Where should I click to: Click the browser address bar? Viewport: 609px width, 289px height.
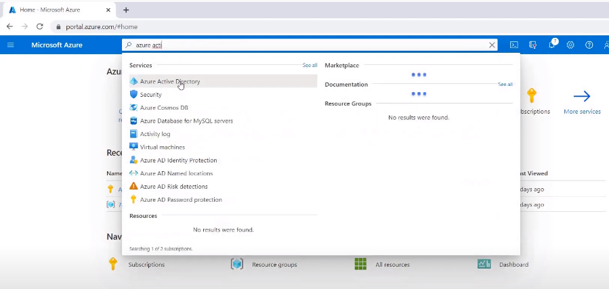coord(328,27)
